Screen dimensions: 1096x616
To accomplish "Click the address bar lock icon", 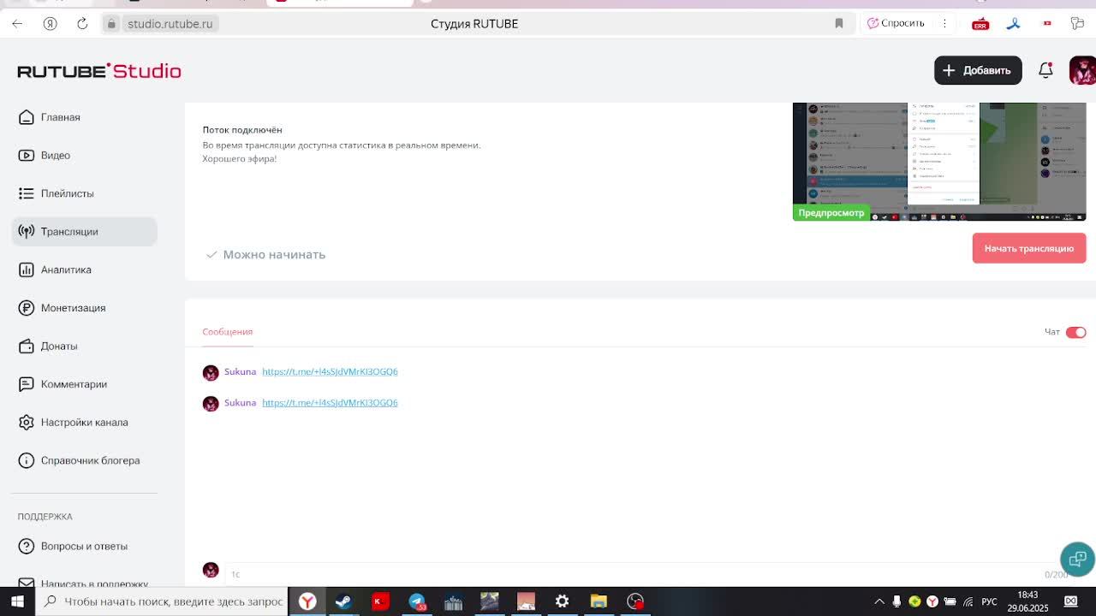I will [x=111, y=23].
